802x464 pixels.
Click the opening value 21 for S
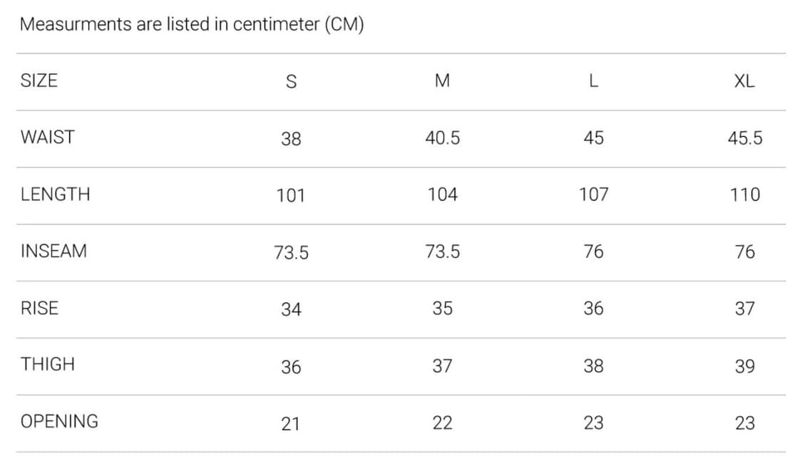pyautogui.click(x=291, y=424)
